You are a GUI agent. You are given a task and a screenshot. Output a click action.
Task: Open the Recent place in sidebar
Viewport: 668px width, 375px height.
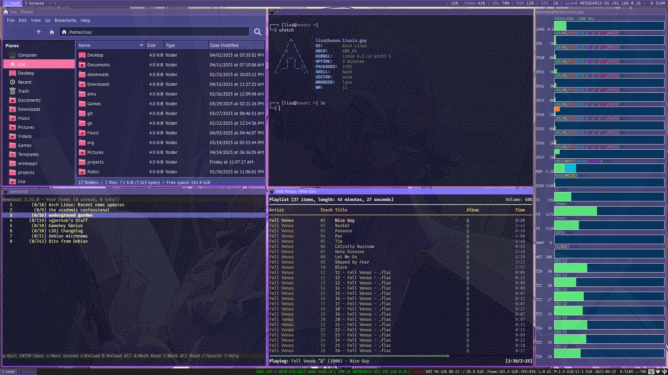pos(25,82)
